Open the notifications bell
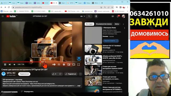The width and height of the screenshot is (171, 96). [x=118, y=16]
